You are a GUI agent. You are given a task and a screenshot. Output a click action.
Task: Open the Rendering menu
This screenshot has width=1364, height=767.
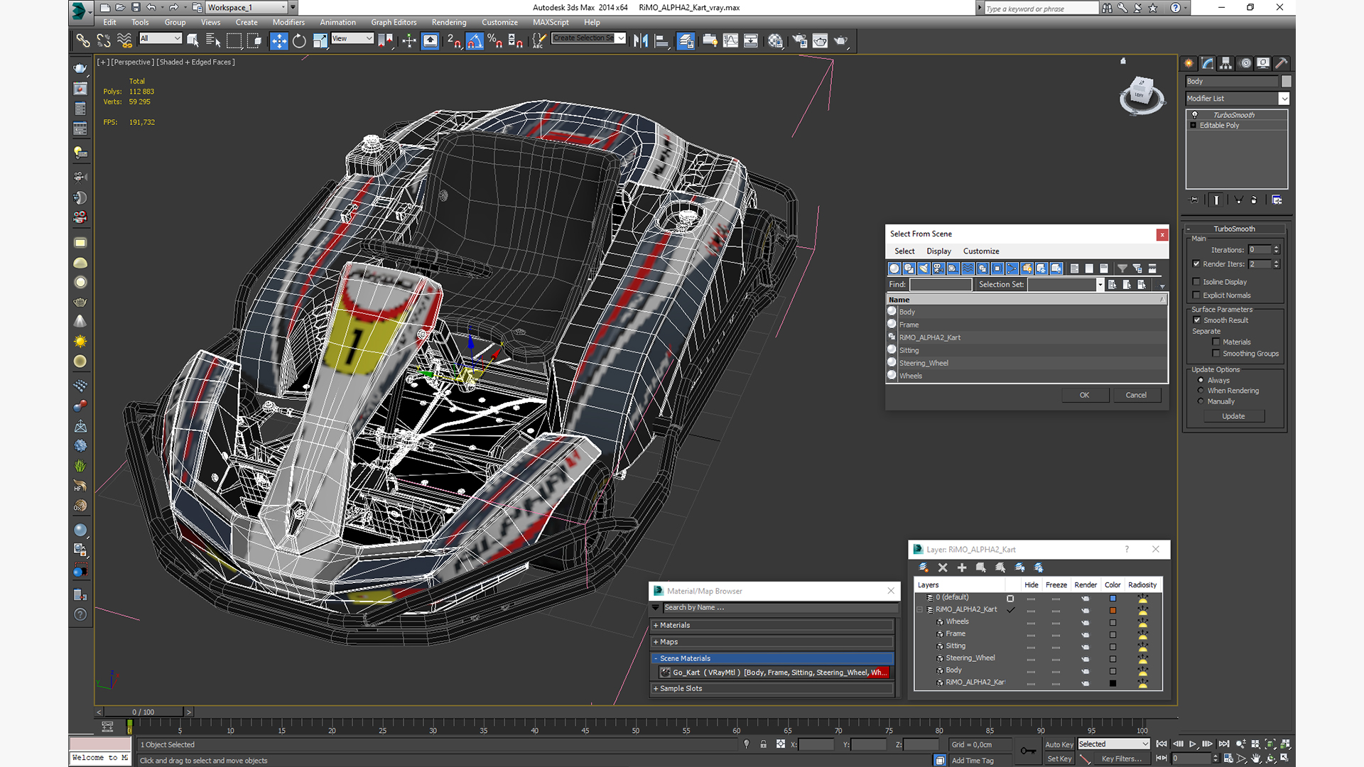click(449, 23)
